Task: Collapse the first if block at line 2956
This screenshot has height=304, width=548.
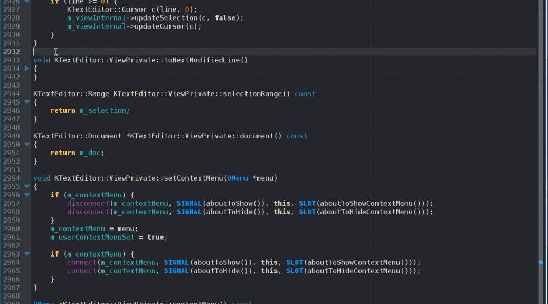Action: pos(27,195)
